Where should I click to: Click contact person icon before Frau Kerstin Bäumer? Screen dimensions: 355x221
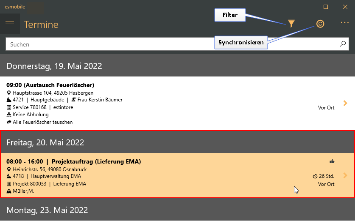tap(73, 99)
